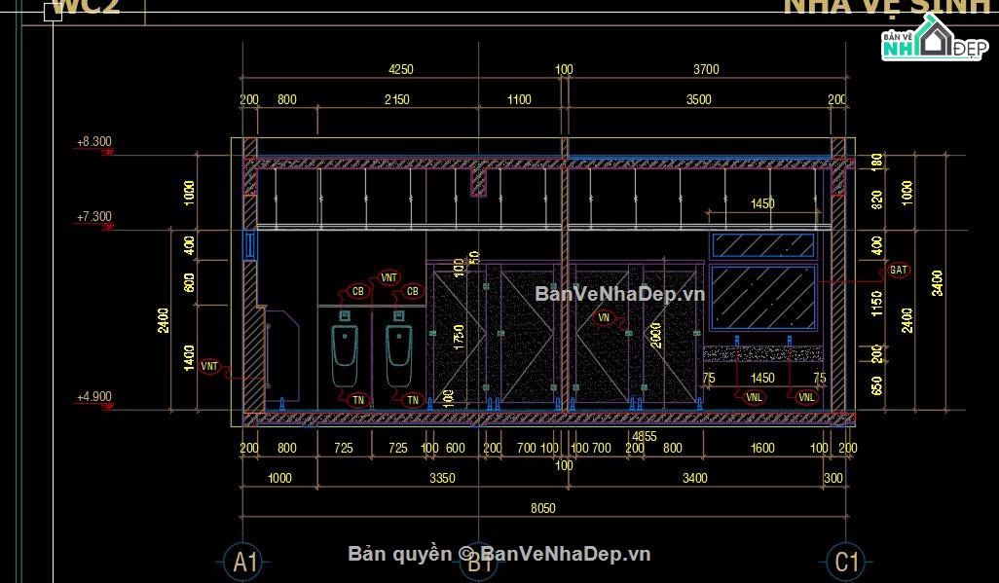The height and width of the screenshot is (583, 999).
Task: Pick the 8050 overall dimension text
Action: [542, 508]
